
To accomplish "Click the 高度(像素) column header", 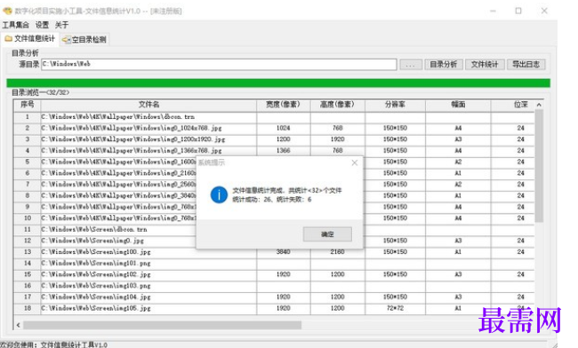I will pyautogui.click(x=337, y=105).
